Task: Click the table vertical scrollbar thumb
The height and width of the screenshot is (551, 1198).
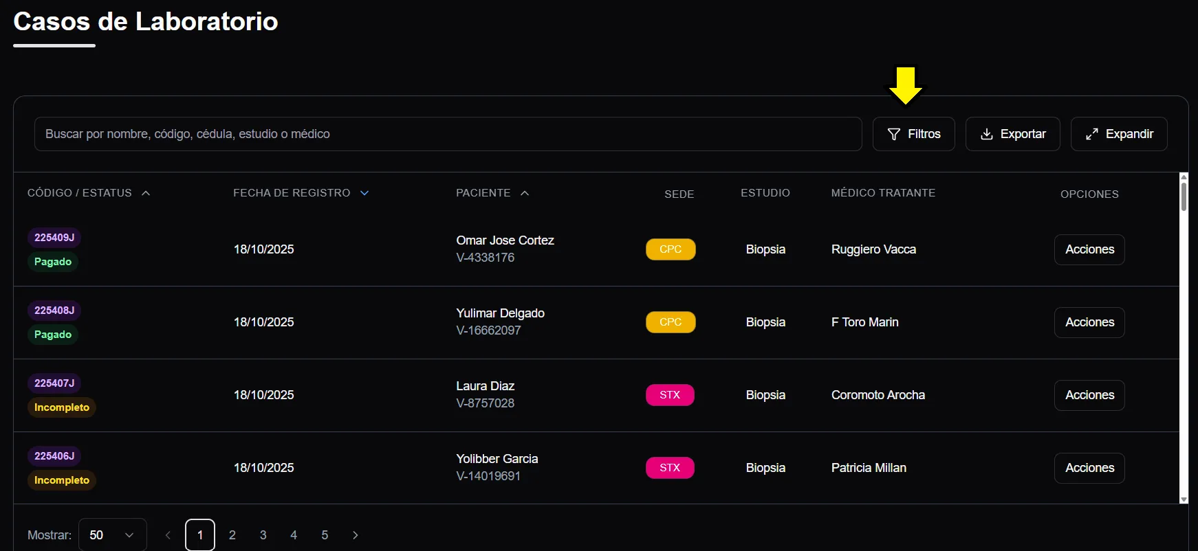Action: (1184, 196)
